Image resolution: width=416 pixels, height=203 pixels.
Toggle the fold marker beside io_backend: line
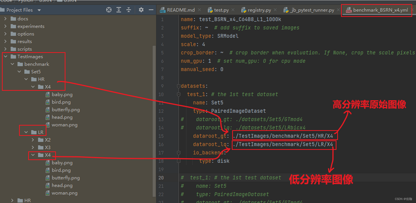[x=179, y=153]
